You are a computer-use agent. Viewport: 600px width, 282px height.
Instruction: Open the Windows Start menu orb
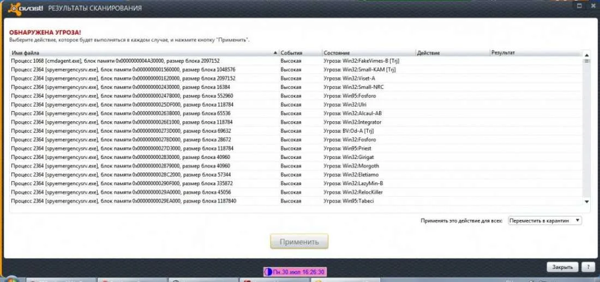click(11, 279)
